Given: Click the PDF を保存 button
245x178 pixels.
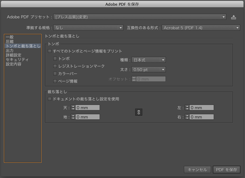Looking at the screenshot, I should click(x=227, y=169).
